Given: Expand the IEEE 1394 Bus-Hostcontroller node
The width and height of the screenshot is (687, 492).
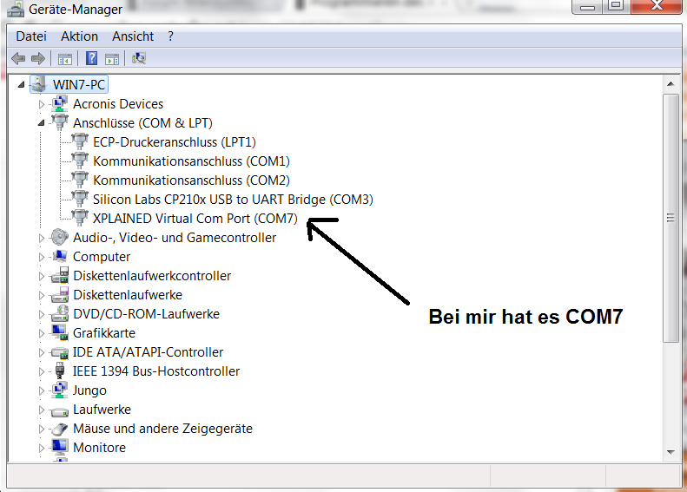Looking at the screenshot, I should click(x=42, y=371).
